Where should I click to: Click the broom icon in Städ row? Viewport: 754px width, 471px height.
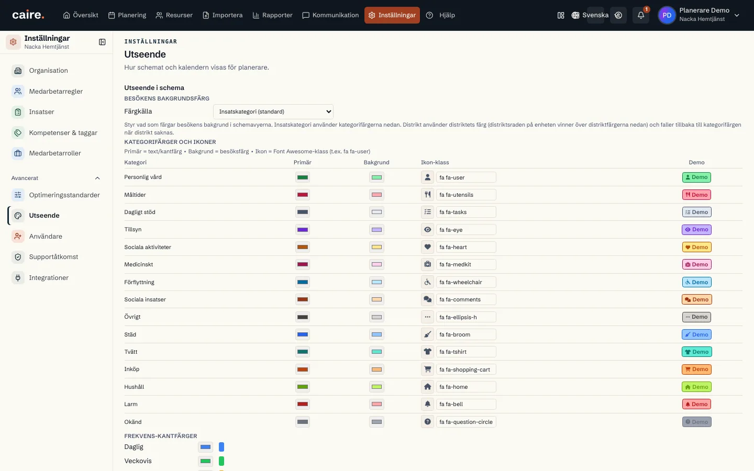428,334
